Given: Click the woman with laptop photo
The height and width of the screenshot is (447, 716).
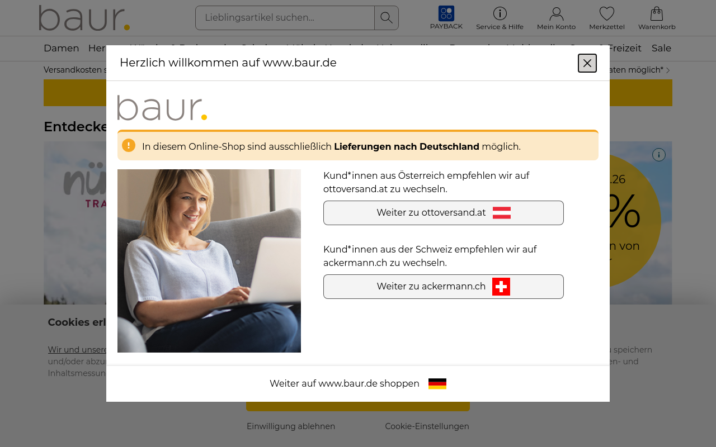Looking at the screenshot, I should 209,261.
